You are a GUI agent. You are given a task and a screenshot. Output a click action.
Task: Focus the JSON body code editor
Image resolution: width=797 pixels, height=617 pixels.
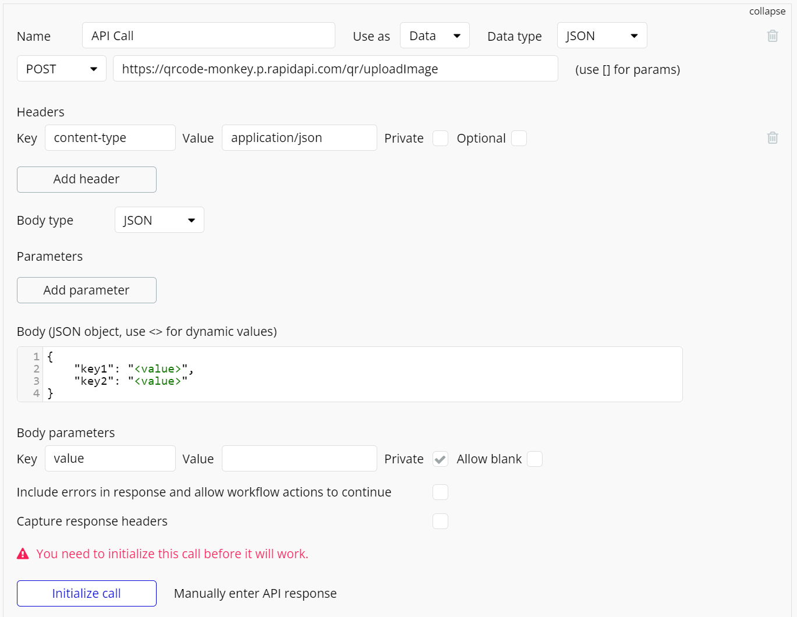point(361,375)
